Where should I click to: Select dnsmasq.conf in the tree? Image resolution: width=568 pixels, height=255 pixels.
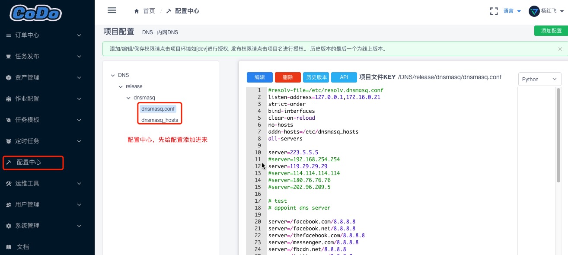click(x=158, y=109)
